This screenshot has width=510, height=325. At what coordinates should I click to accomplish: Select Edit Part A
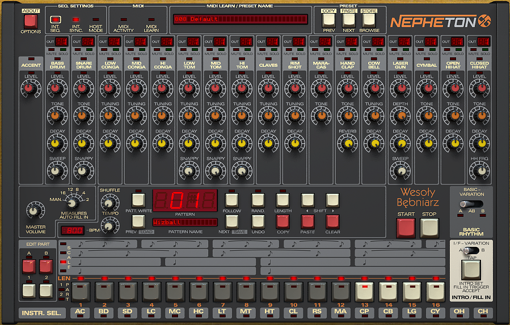tap(29, 266)
